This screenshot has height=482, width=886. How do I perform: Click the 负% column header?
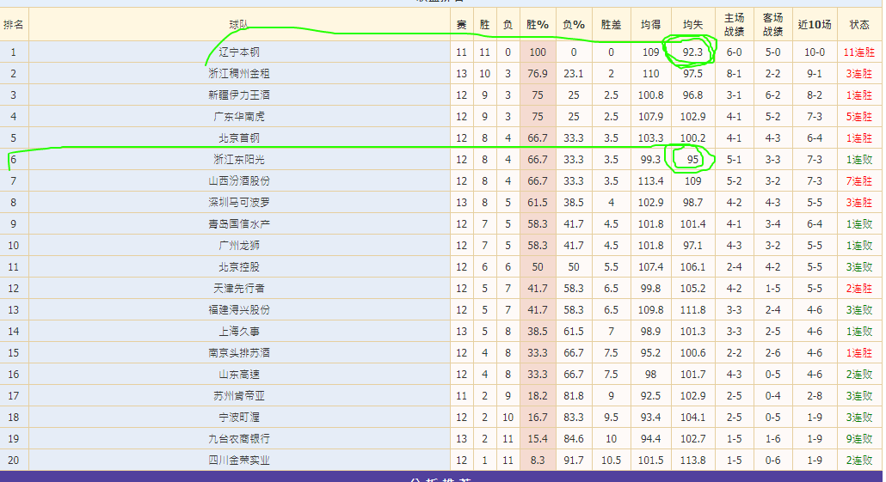574,24
